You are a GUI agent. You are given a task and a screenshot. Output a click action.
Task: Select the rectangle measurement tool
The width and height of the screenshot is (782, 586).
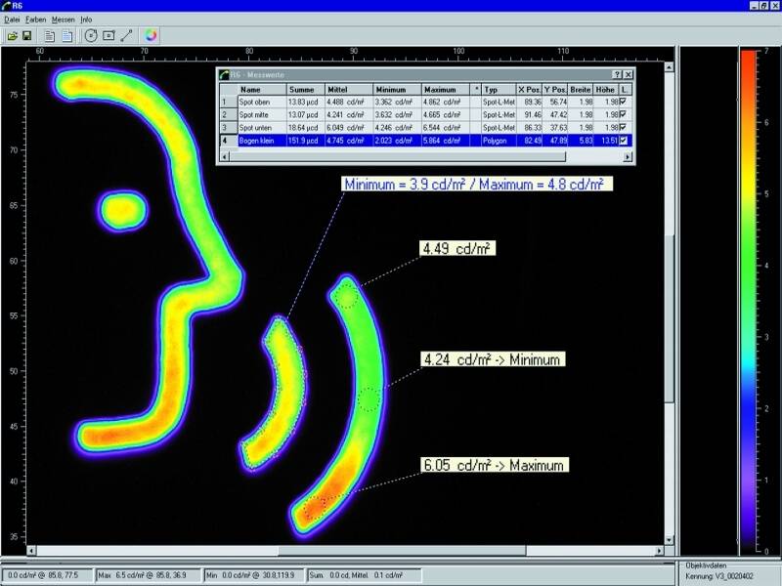108,35
